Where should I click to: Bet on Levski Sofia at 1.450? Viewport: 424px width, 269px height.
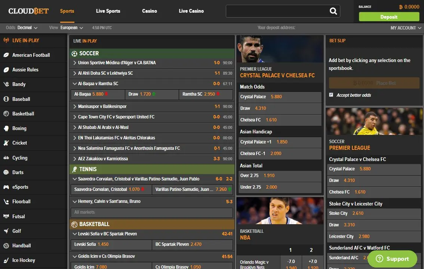coord(111,244)
